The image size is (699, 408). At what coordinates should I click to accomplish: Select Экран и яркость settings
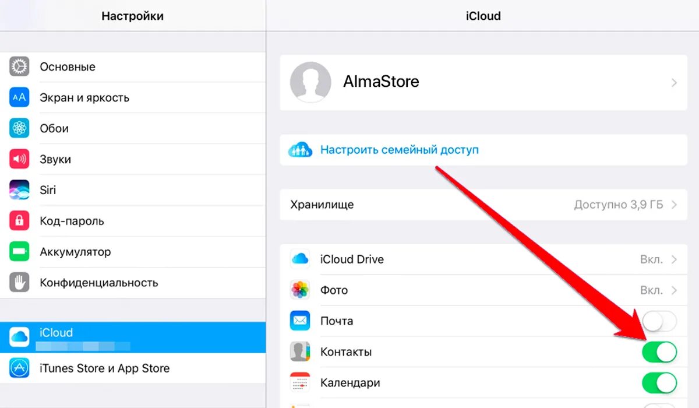click(133, 97)
